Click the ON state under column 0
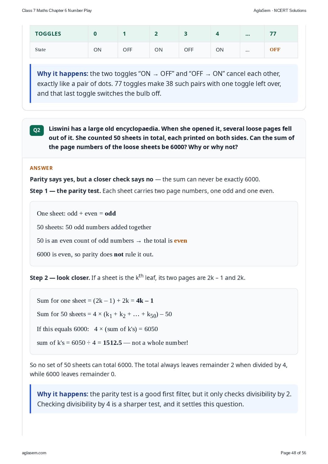This screenshot has width=328, height=464. [98, 50]
